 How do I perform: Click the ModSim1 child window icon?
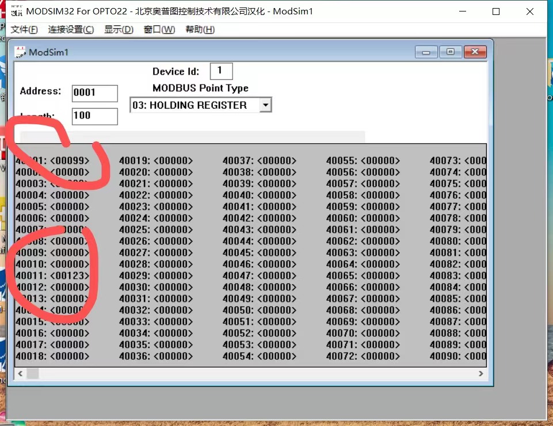tap(19, 51)
